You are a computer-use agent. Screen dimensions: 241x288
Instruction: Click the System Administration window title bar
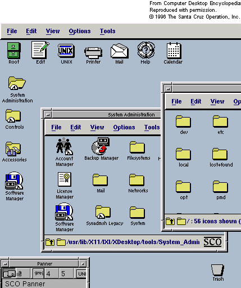(x=106, y=115)
